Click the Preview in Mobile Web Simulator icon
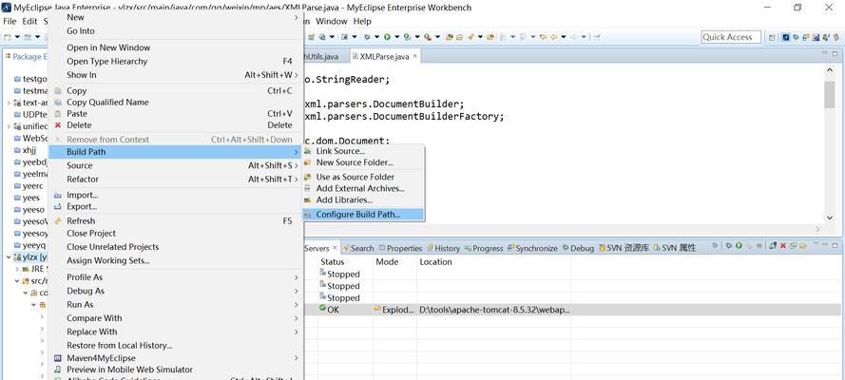 pos(58,370)
